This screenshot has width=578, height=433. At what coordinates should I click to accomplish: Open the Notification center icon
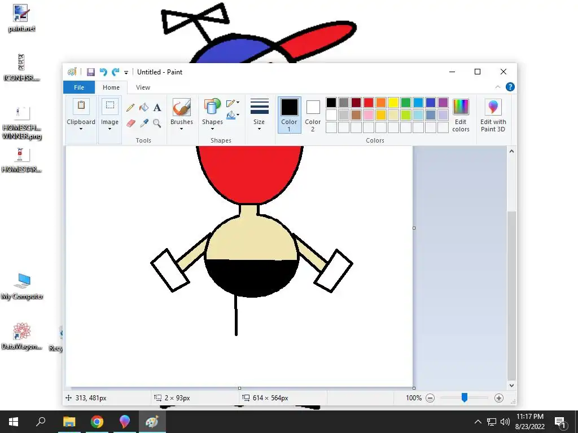[561, 422]
